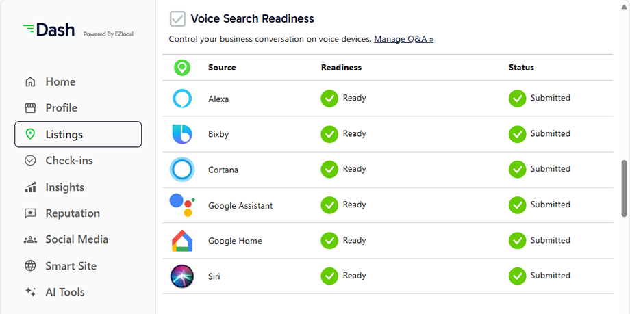Toggle the Voice Search Readiness checkbox
630x314 pixels.
click(x=177, y=19)
